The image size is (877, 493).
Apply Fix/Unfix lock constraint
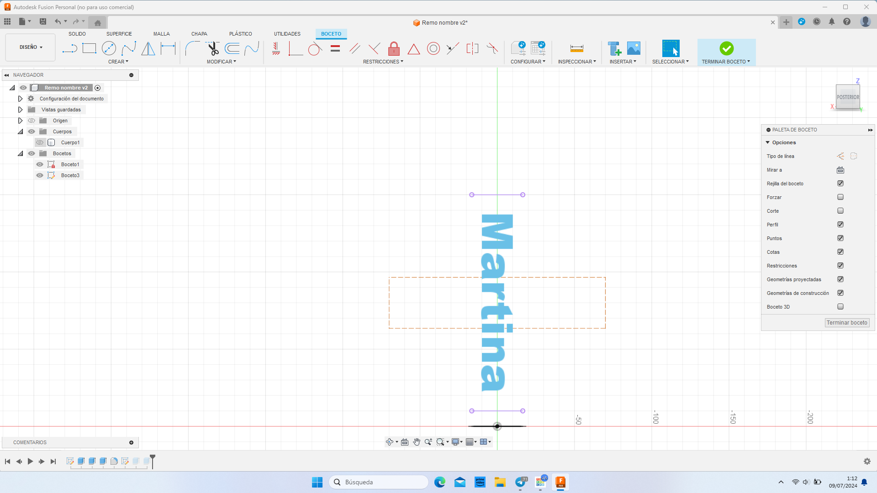394,48
